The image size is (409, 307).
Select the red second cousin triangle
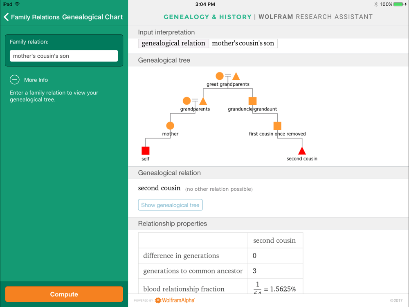pyautogui.click(x=302, y=151)
